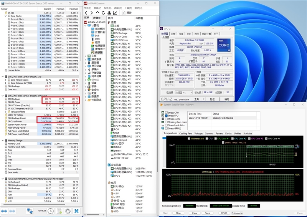Switch to the Cooling Fans tab
Screen dimensions: 307x217
pyautogui.click(x=186, y=134)
